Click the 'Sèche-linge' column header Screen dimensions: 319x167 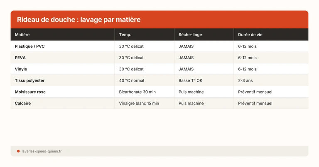(x=190, y=34)
